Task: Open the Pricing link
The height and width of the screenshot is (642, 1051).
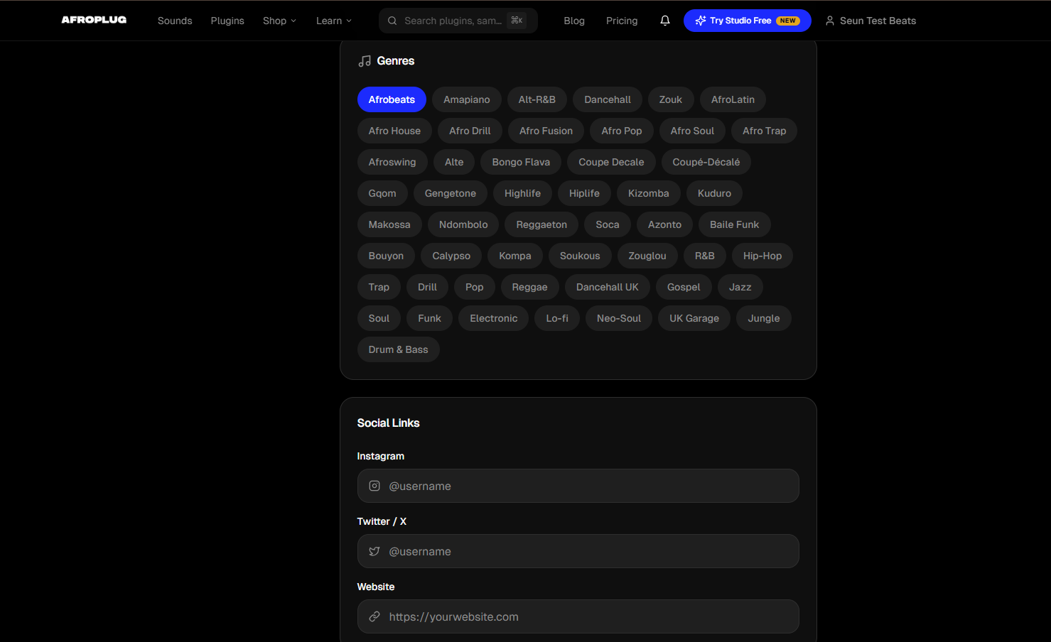Action: pos(622,21)
